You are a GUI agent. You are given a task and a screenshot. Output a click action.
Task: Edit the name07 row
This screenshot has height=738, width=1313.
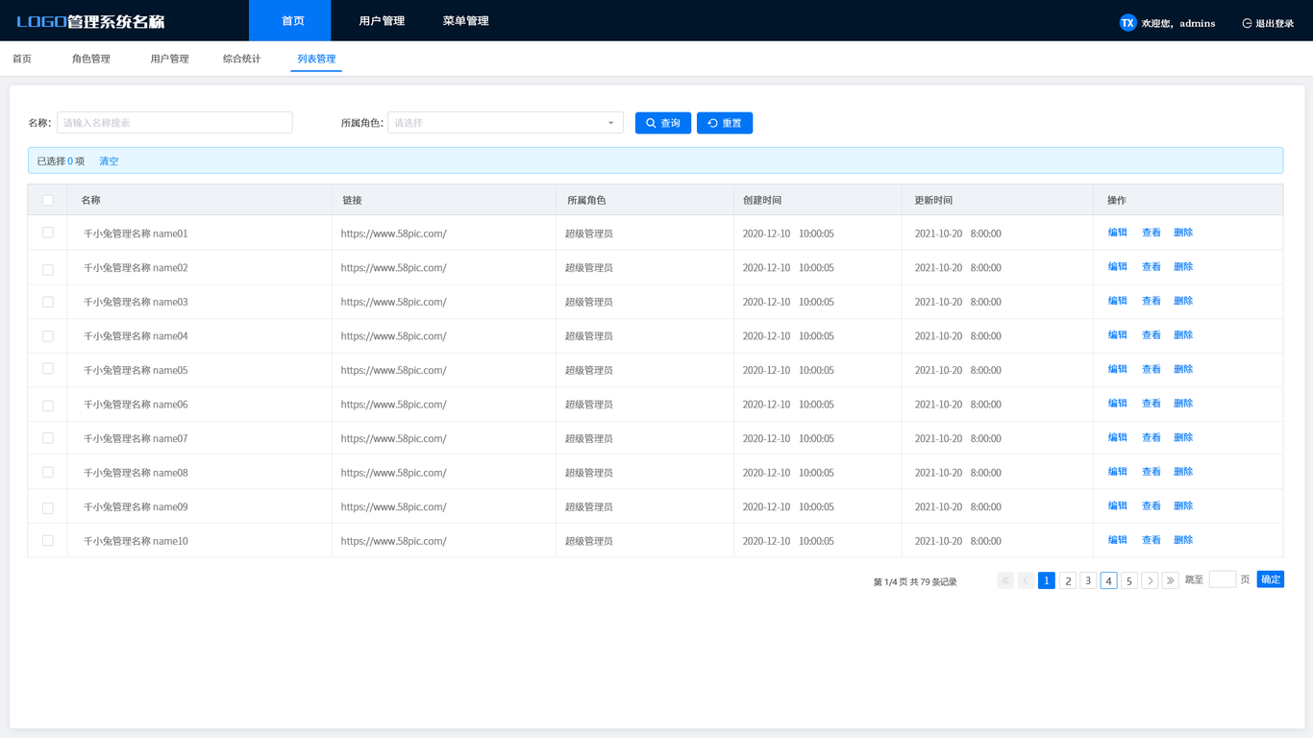[x=1117, y=437]
